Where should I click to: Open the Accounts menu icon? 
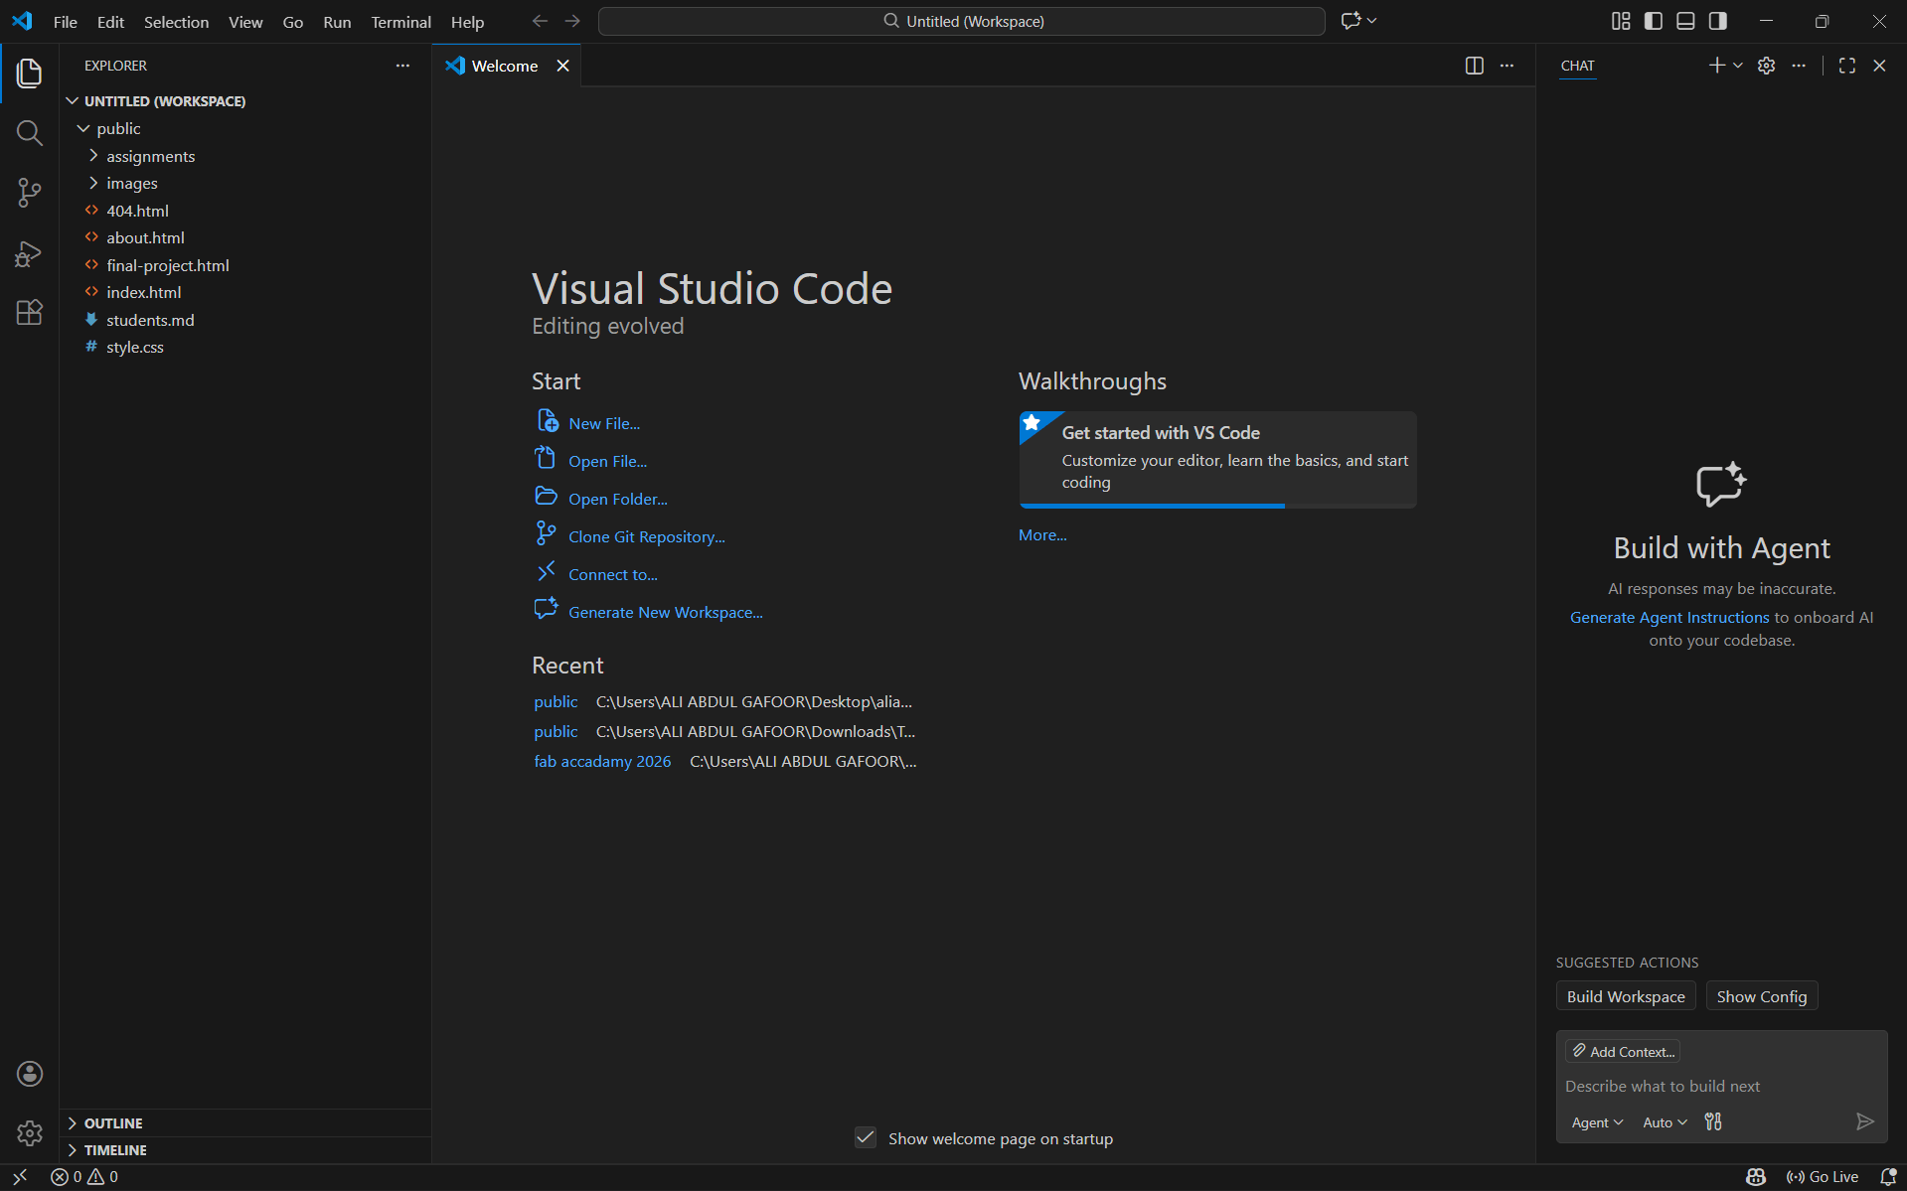point(30,1074)
